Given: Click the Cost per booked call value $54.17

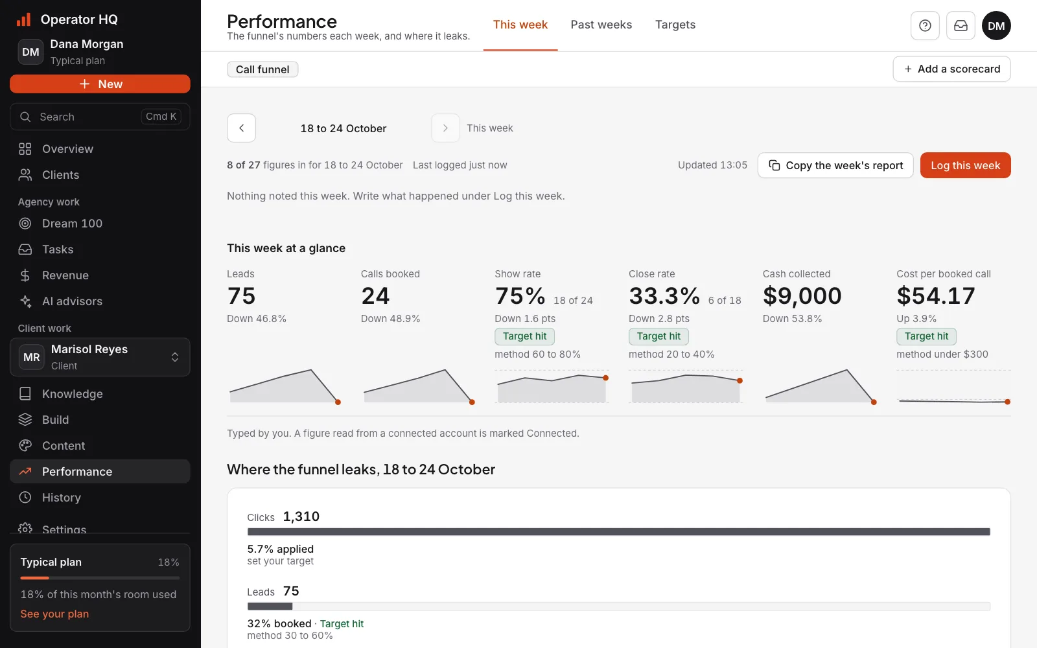Looking at the screenshot, I should pos(935,296).
